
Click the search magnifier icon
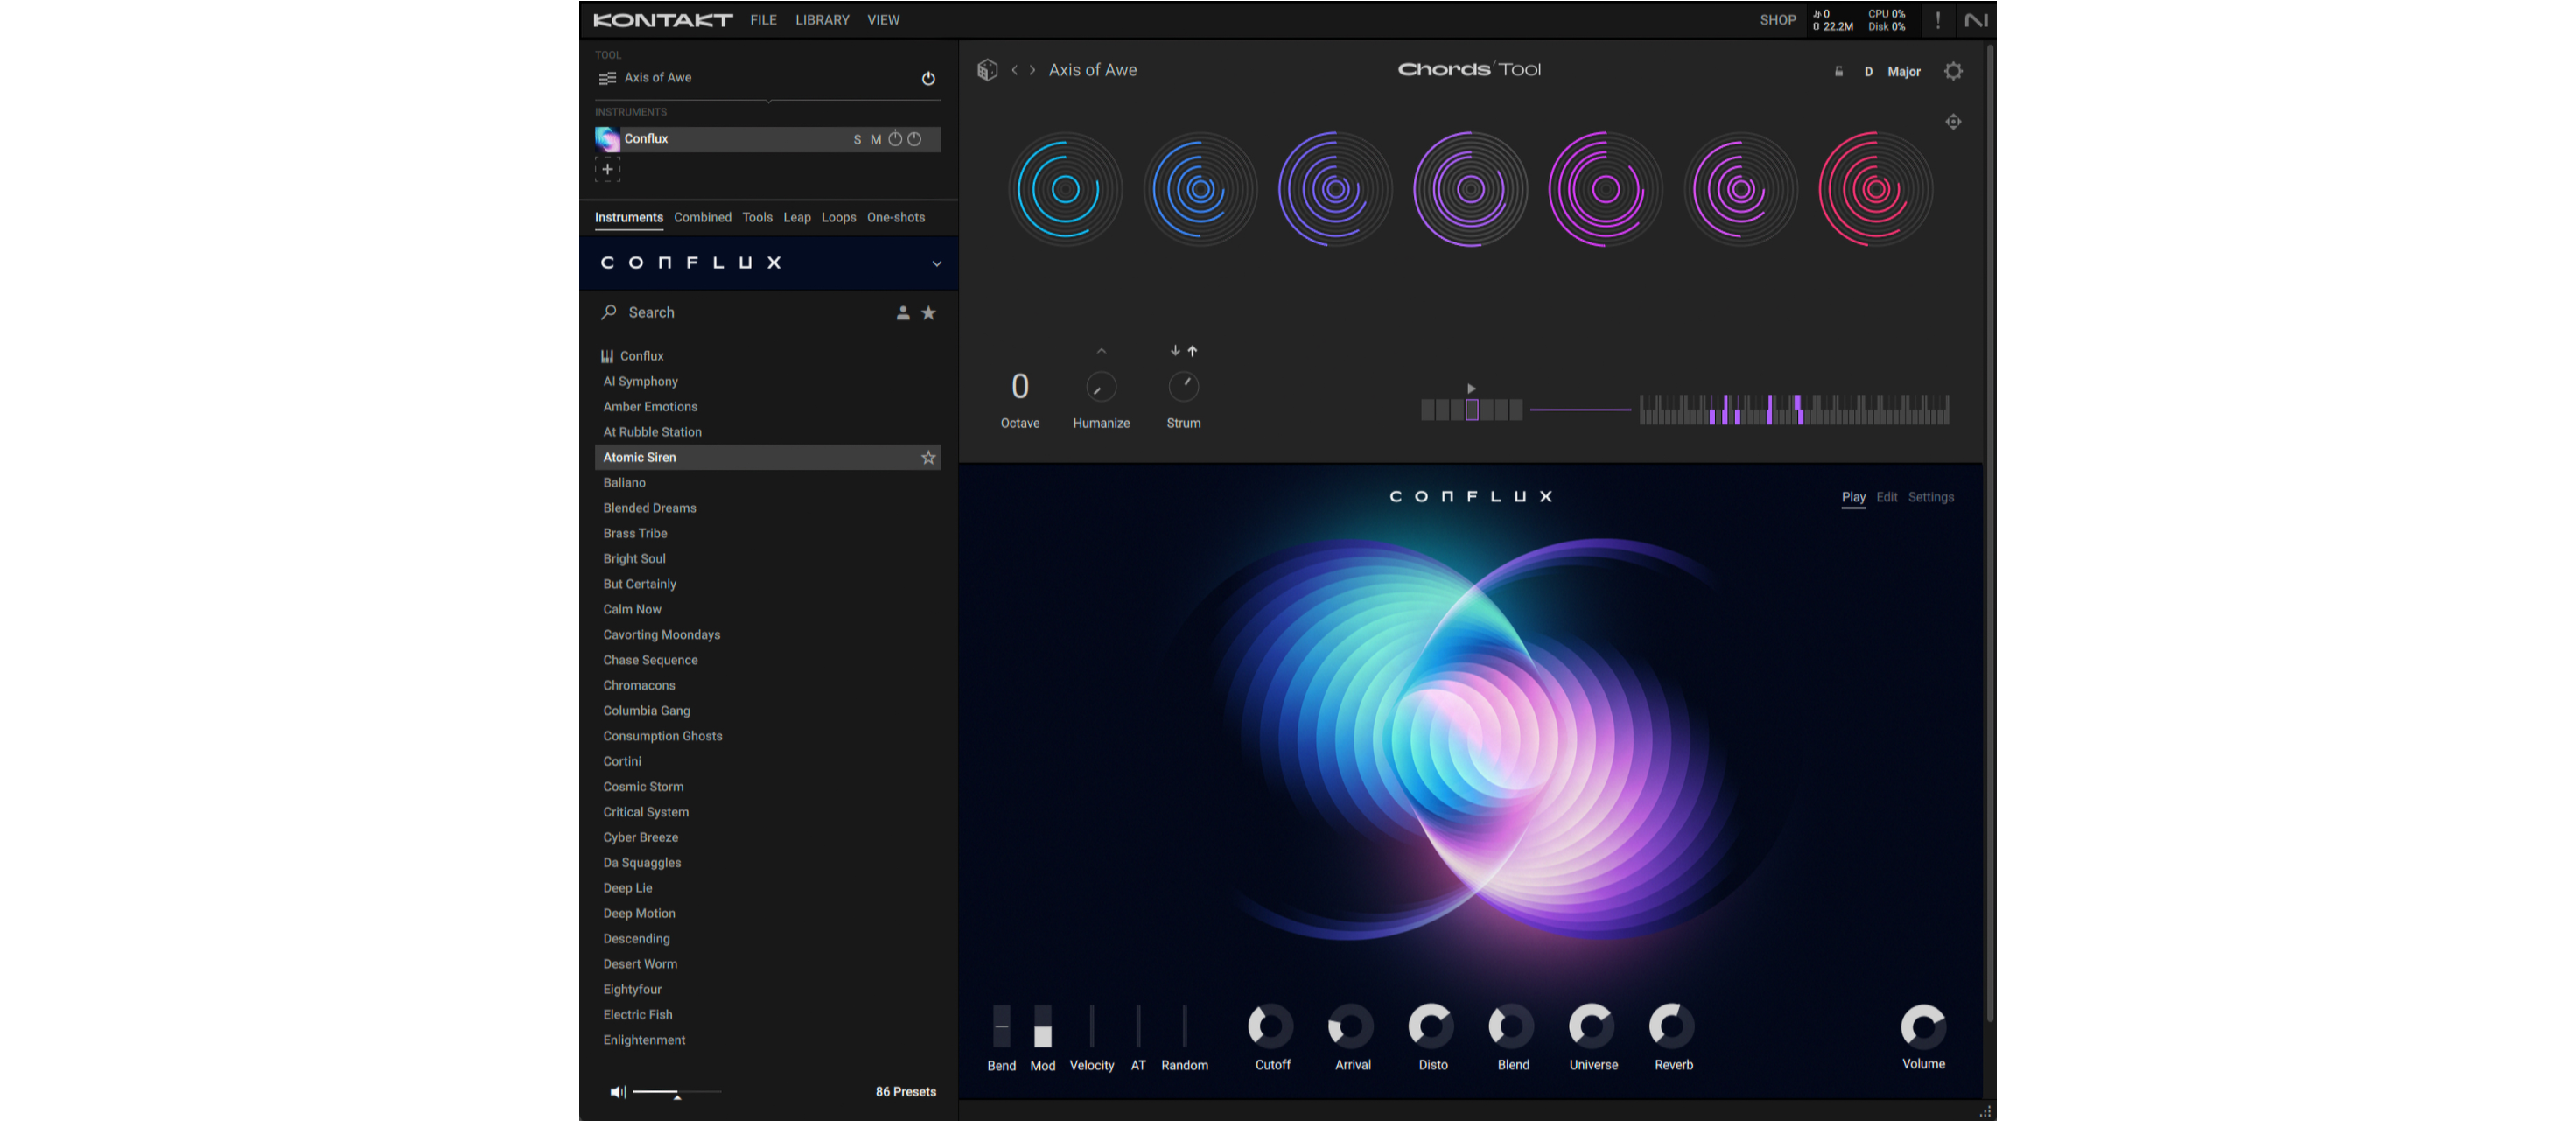608,312
